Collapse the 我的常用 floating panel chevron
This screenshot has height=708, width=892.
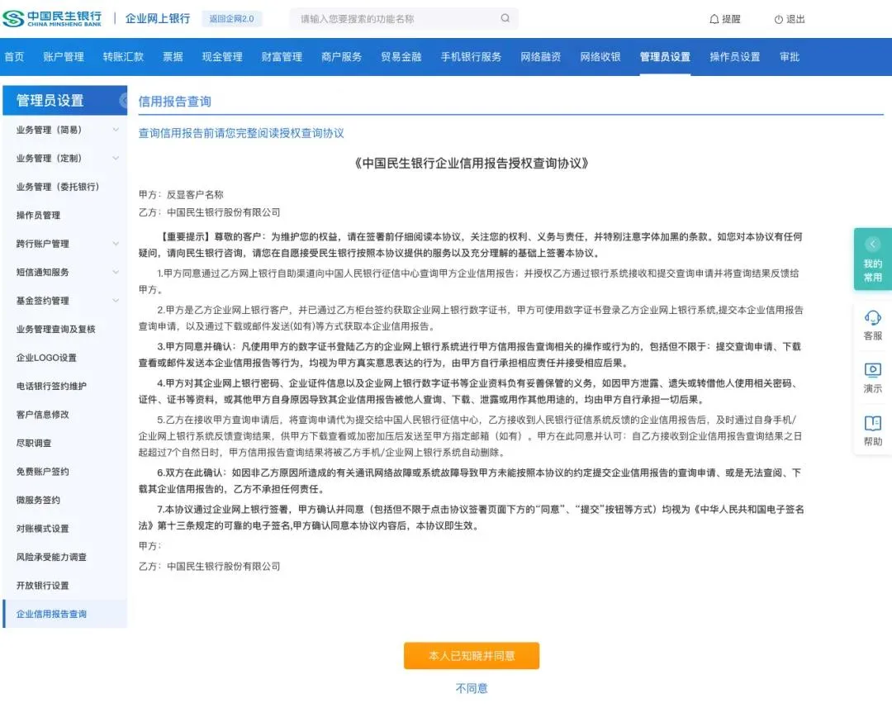[x=873, y=244]
